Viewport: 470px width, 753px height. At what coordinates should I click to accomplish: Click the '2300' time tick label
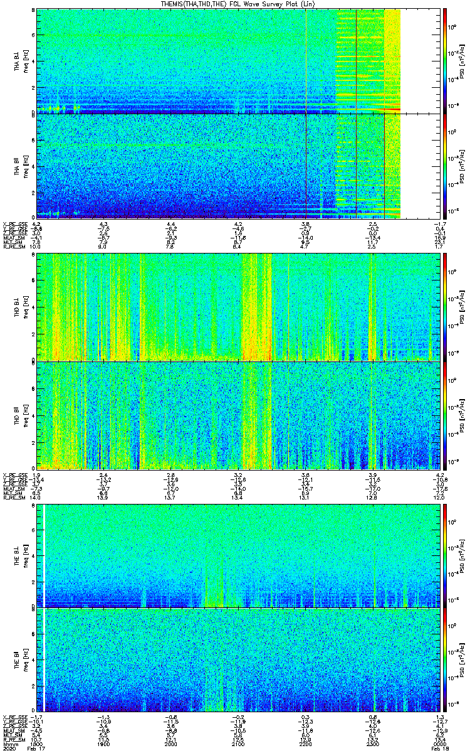372,744
